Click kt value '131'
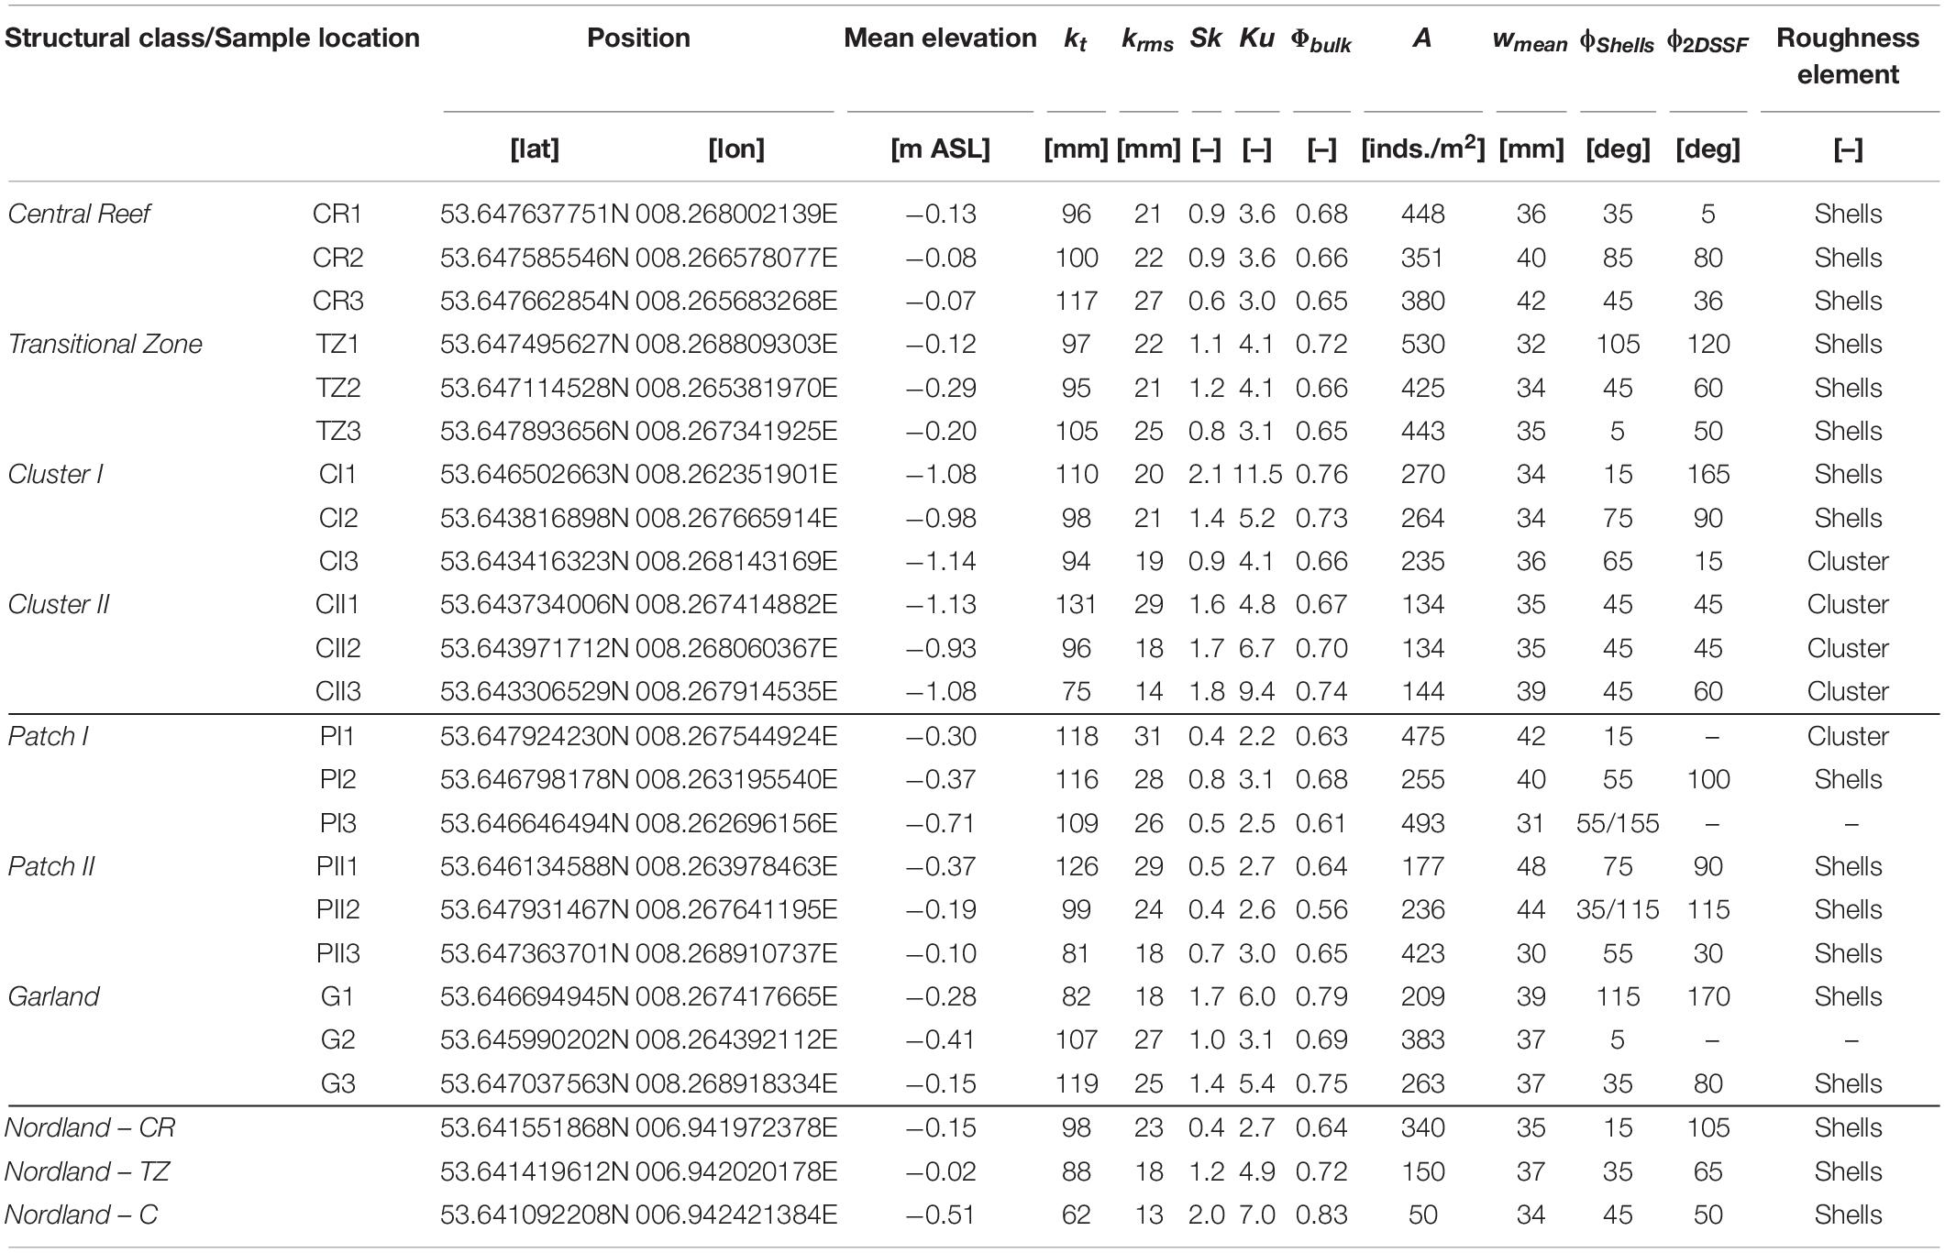Screen dimensions: 1945x1253 (x=1076, y=605)
